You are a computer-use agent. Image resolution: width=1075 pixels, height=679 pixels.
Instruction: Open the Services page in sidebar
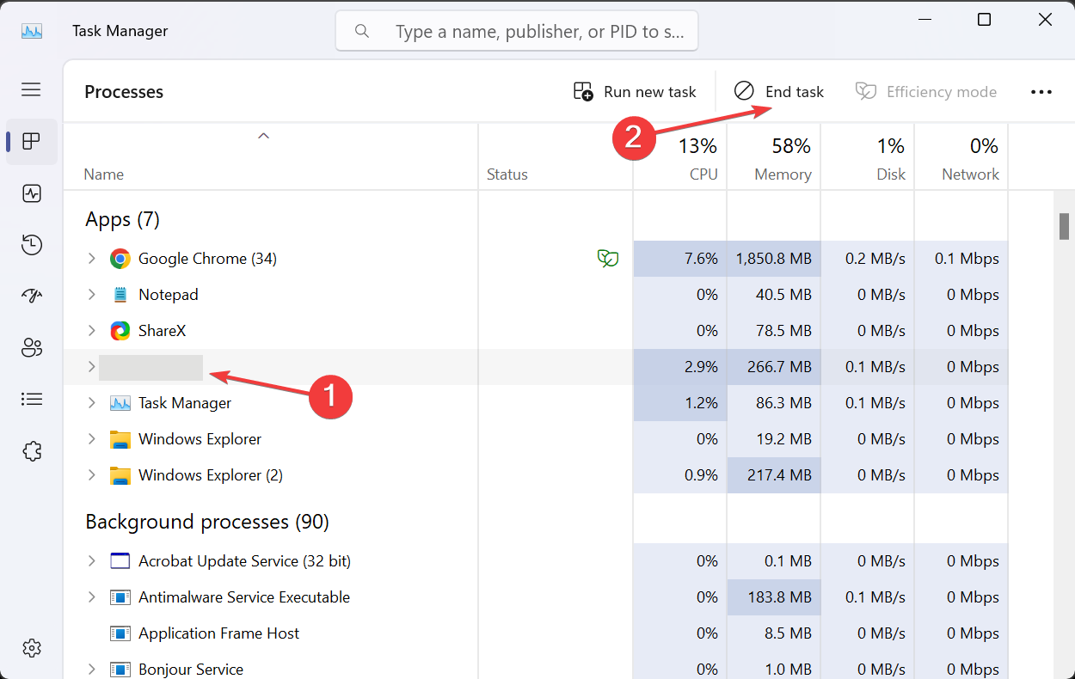click(32, 450)
